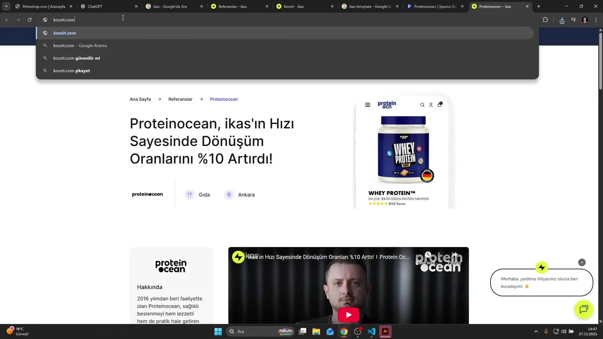The width and height of the screenshot is (603, 339).
Task: Open File Explorer from taskbar
Action: click(x=316, y=331)
